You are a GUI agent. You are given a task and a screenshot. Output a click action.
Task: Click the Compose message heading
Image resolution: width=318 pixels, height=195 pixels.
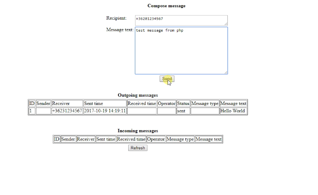(166, 6)
